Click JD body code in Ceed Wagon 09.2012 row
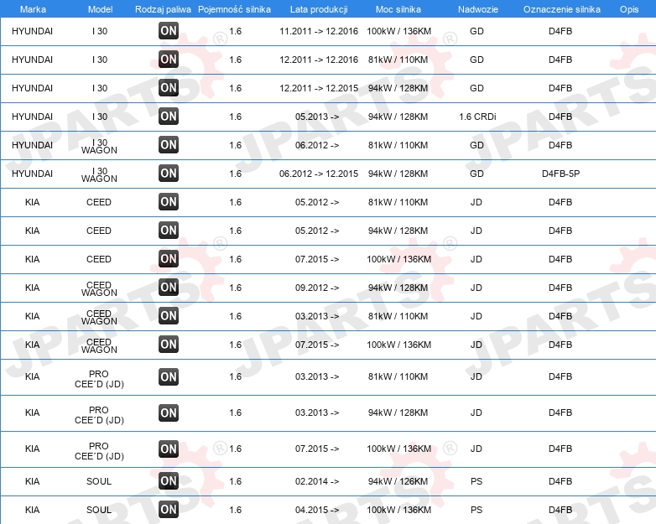This screenshot has height=524, width=656. click(x=476, y=288)
